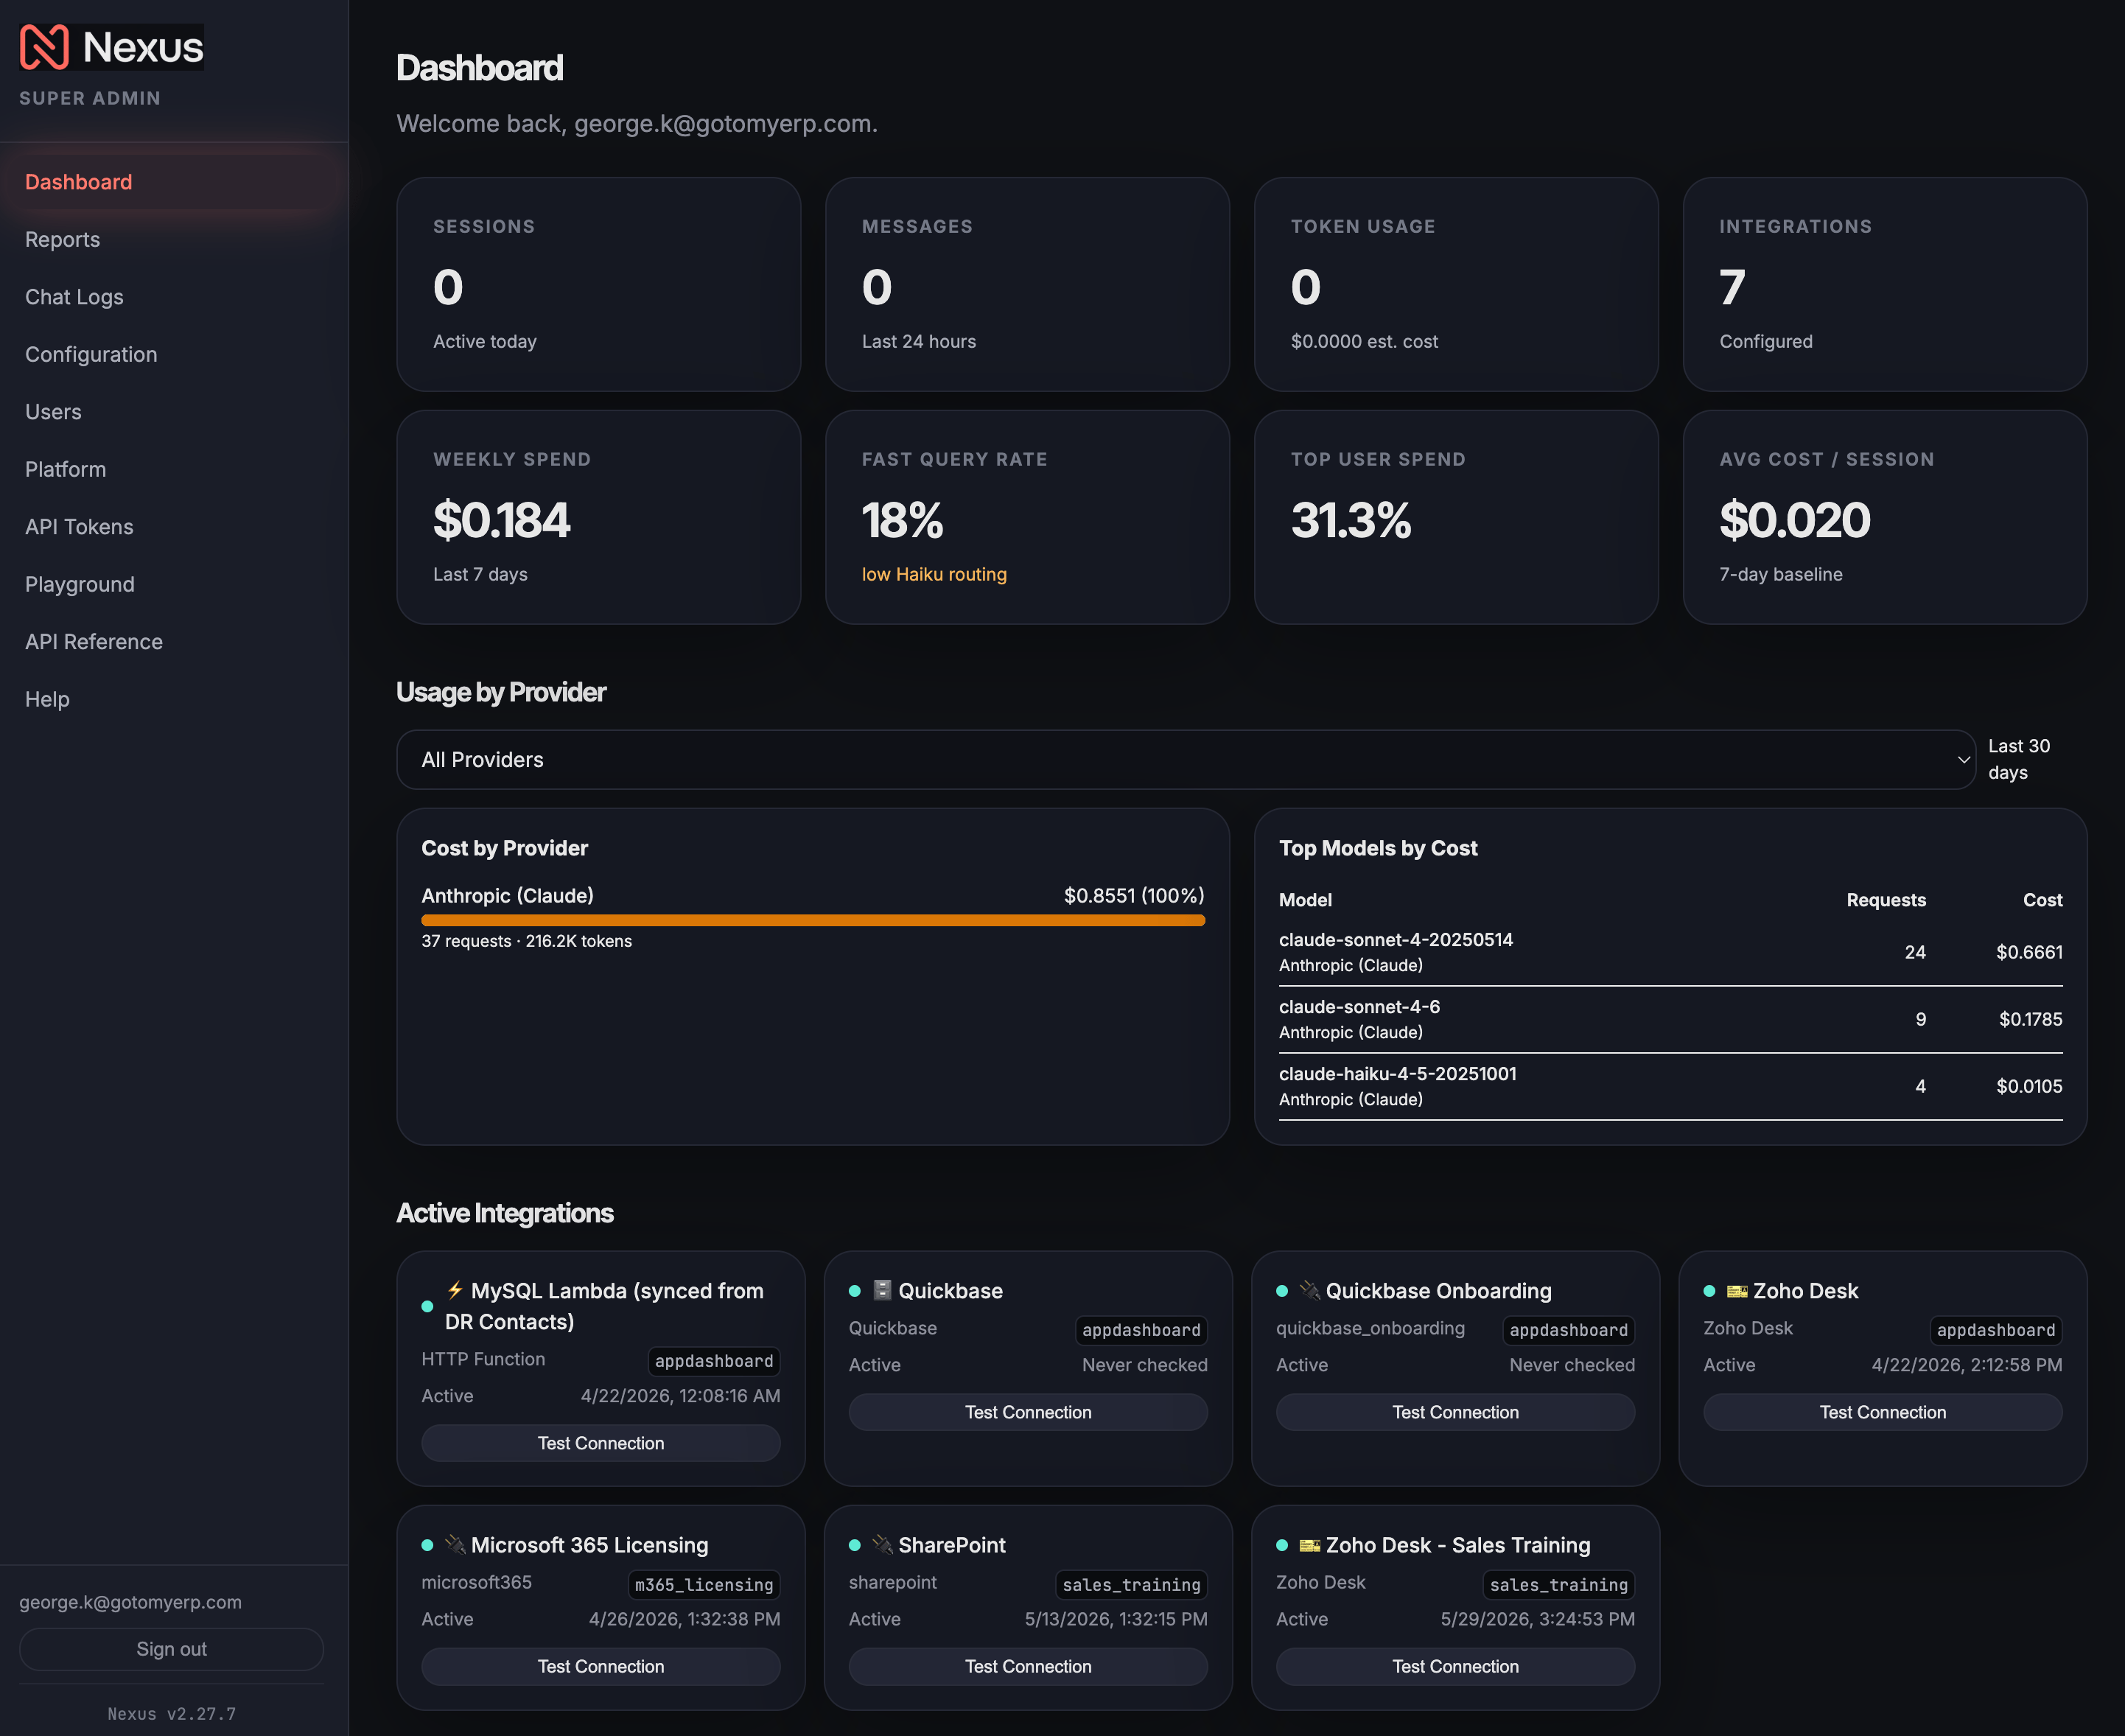Test Connection for Quickbase Onboarding

point(1455,1412)
